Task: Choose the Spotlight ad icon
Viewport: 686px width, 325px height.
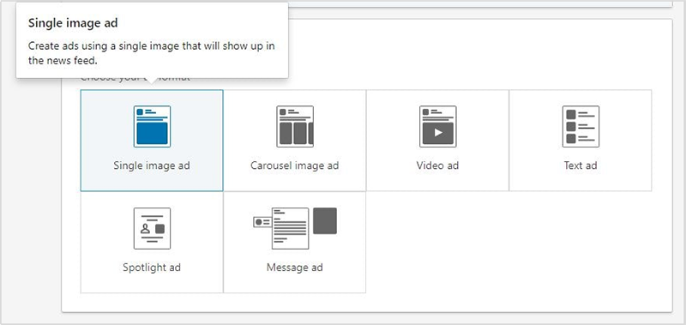Action: [x=152, y=228]
